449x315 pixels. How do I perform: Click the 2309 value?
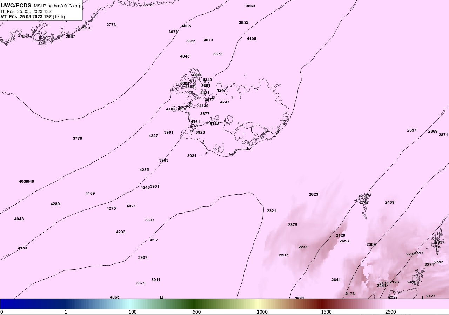[371, 244]
